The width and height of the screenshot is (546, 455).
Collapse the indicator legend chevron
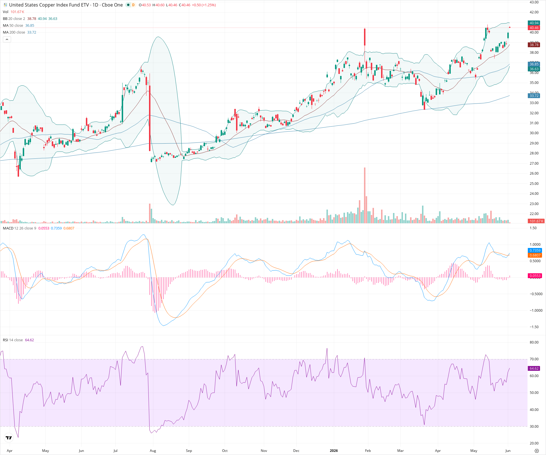[x=7, y=40]
